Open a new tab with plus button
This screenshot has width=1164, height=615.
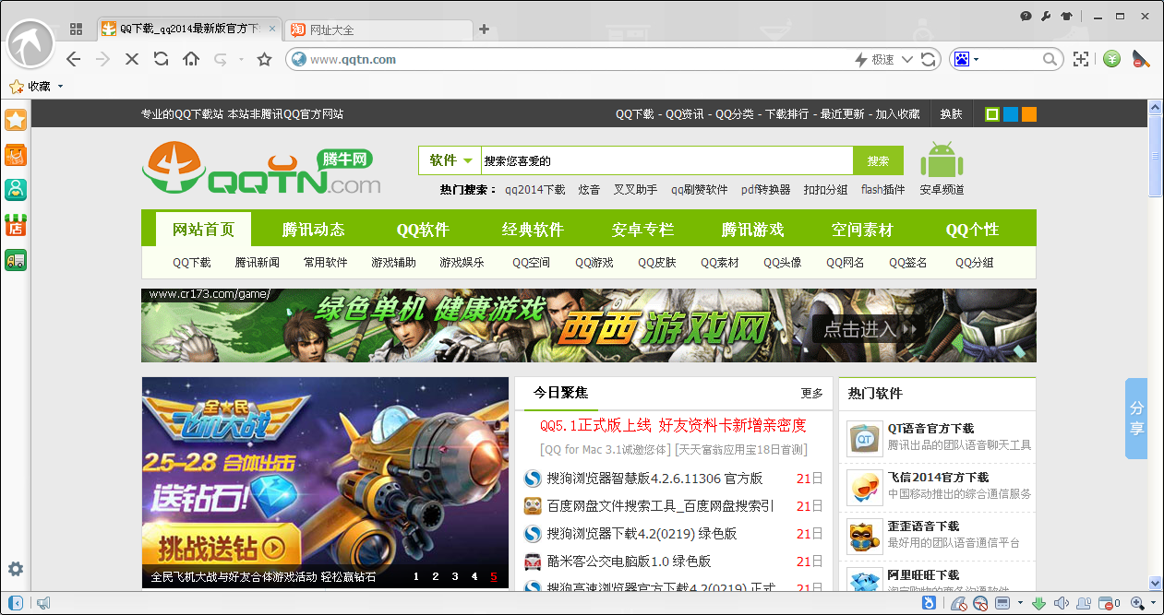click(x=484, y=30)
